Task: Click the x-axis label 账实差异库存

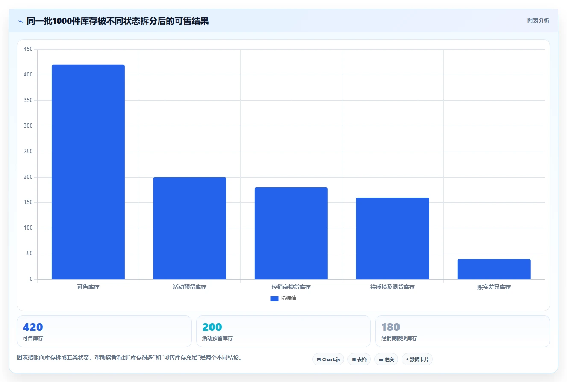Action: (x=494, y=287)
